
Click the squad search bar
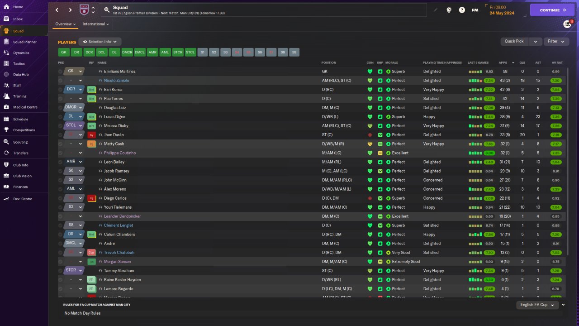click(264, 10)
